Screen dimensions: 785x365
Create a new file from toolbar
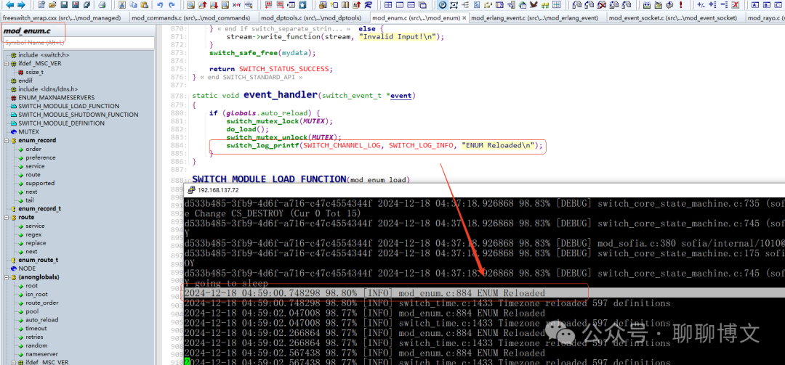(41, 5)
